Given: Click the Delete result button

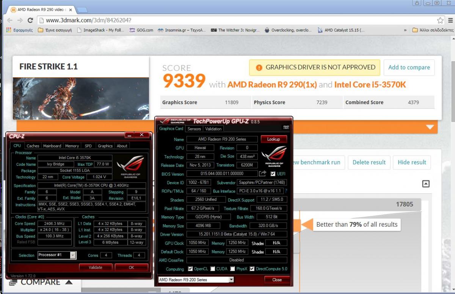Looking at the screenshot, I should coord(369,162).
